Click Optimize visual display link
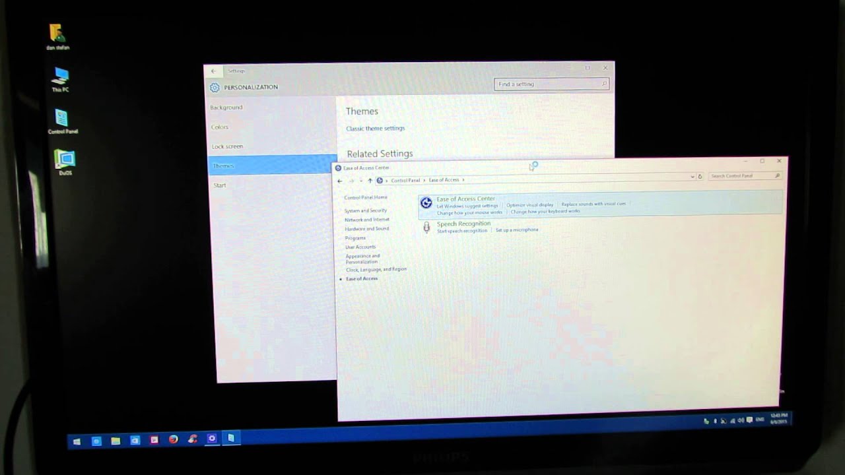This screenshot has height=475, width=845. click(529, 205)
